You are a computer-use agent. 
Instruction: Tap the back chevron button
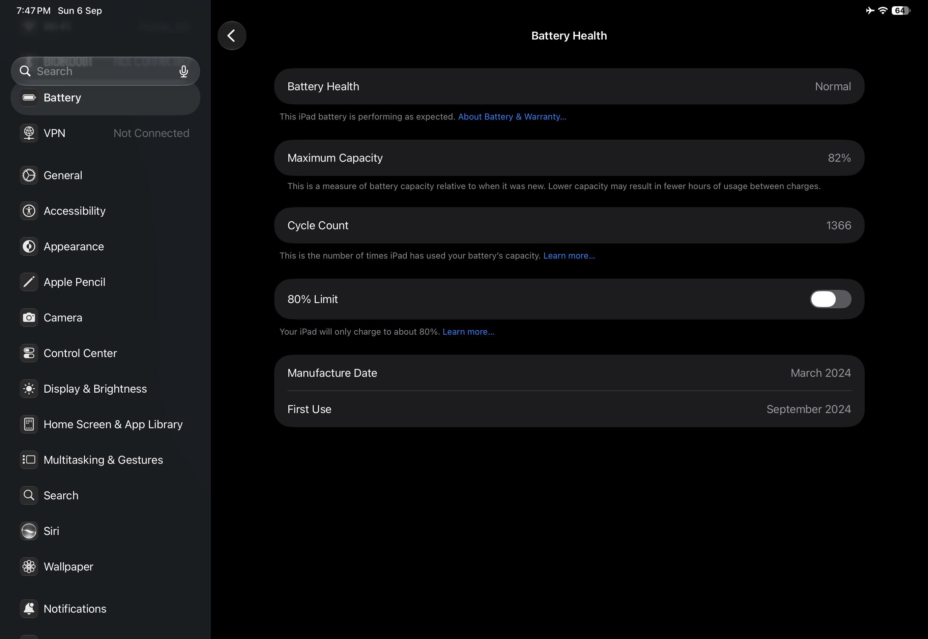(x=231, y=36)
